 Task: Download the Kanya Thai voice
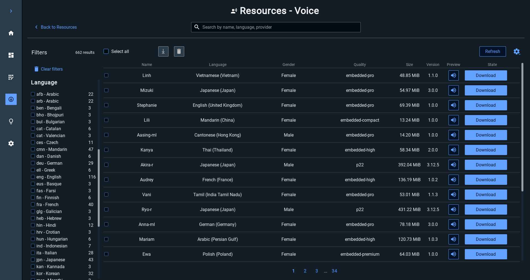[486, 150]
